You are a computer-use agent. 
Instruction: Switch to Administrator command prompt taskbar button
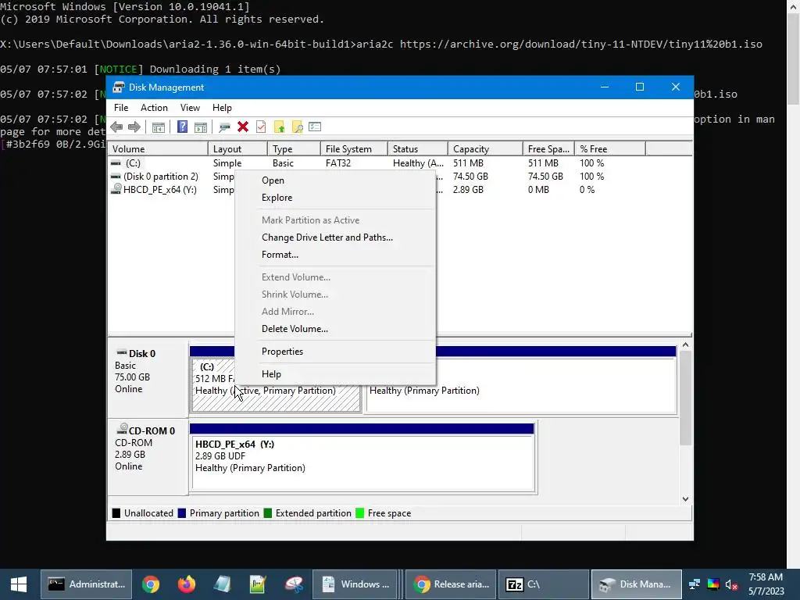[86, 584]
